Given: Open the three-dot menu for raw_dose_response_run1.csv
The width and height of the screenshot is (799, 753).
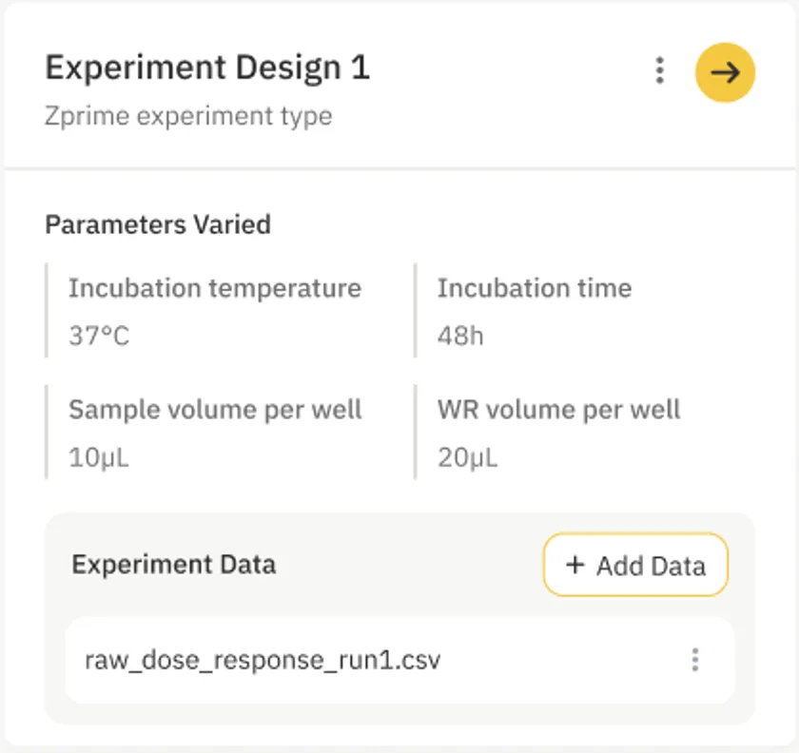Looking at the screenshot, I should tap(695, 660).
